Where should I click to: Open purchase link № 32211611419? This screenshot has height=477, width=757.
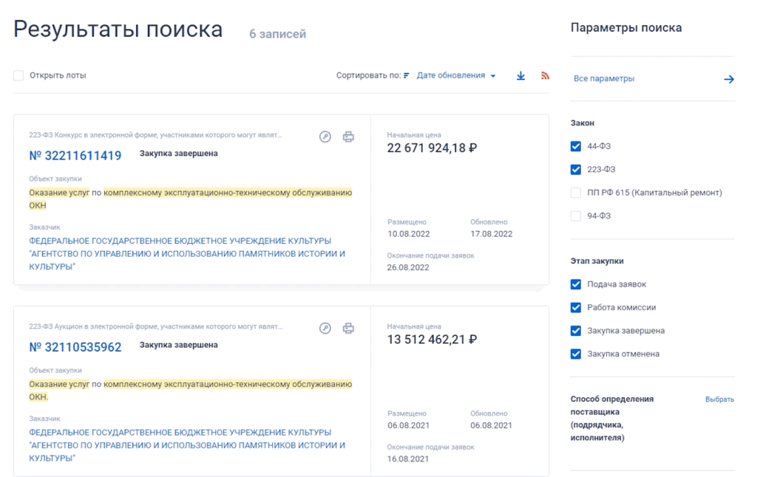coord(75,156)
